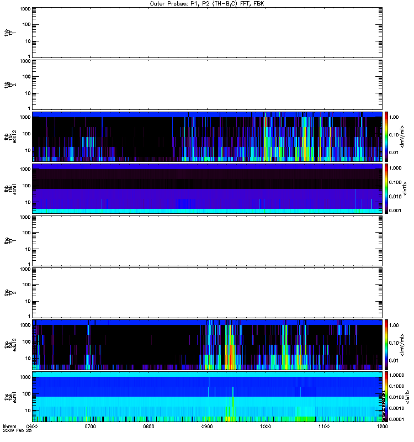Viewport: 414px width, 442px height.
Task: Click the 0.0100 tick on thc scm1 color bar
Action: click(396, 397)
